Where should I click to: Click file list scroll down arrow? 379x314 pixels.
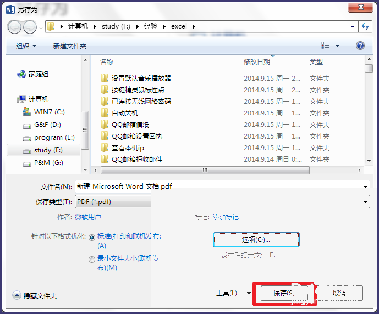(x=369, y=161)
